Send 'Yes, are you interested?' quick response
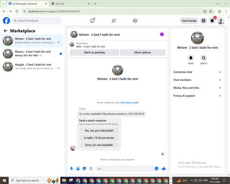The width and height of the screenshot is (230, 184). tap(99, 131)
